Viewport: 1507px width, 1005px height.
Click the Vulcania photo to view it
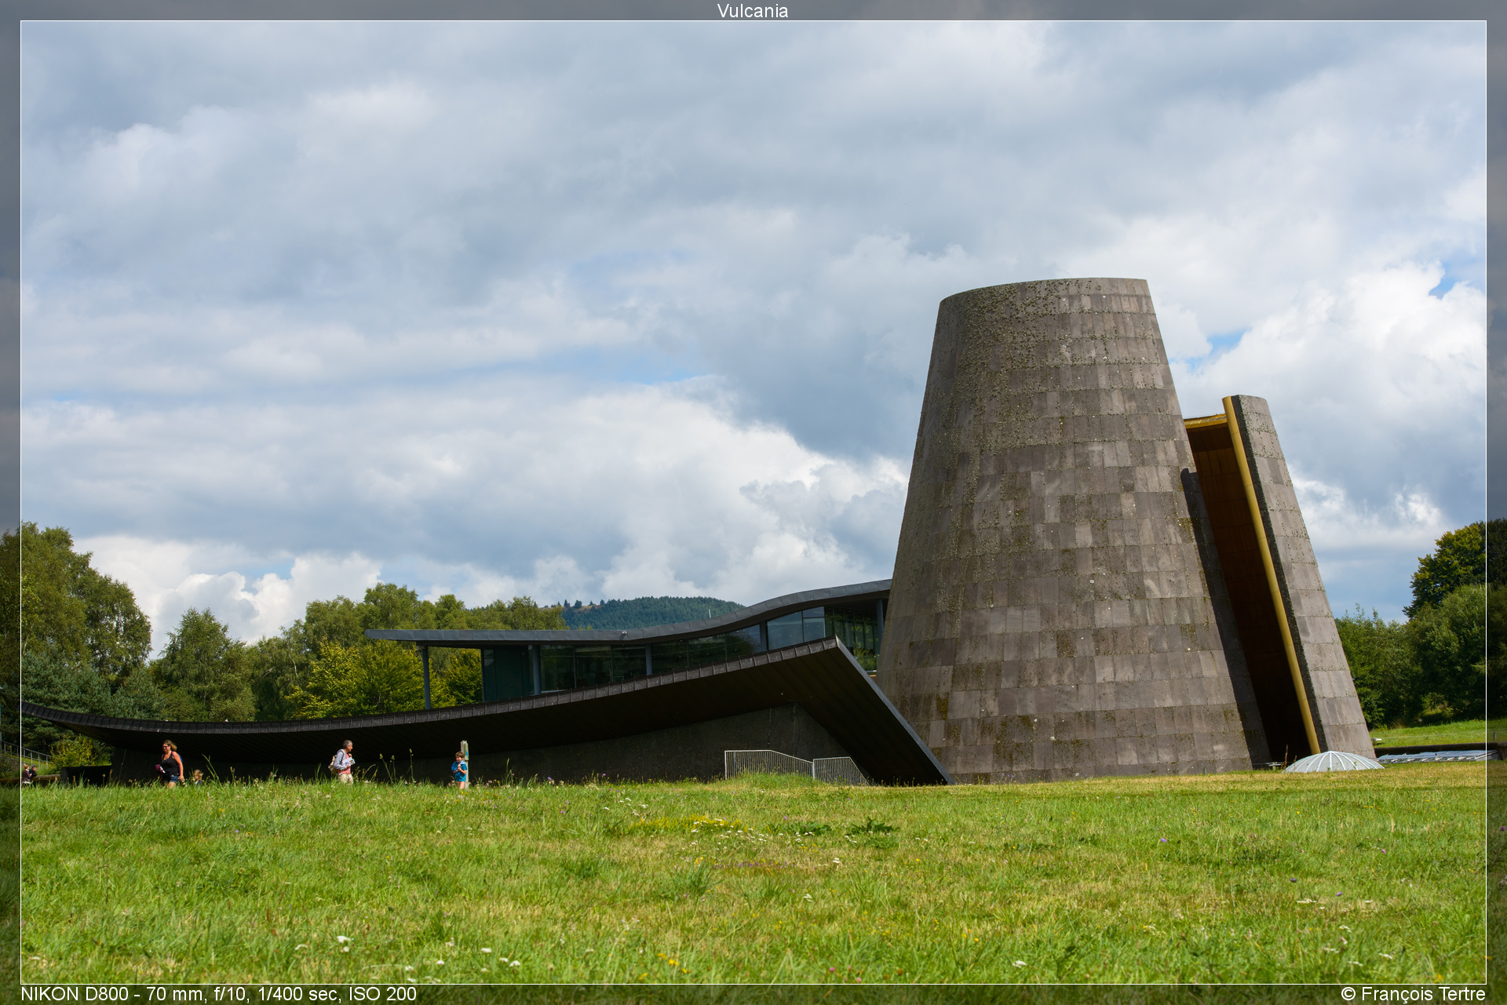coord(753,502)
